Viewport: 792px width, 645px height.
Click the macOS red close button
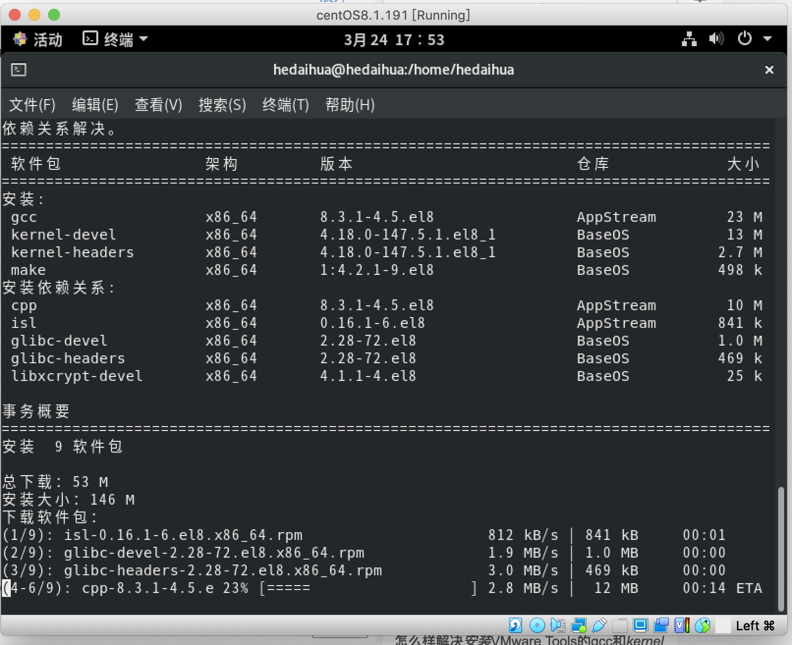[15, 15]
